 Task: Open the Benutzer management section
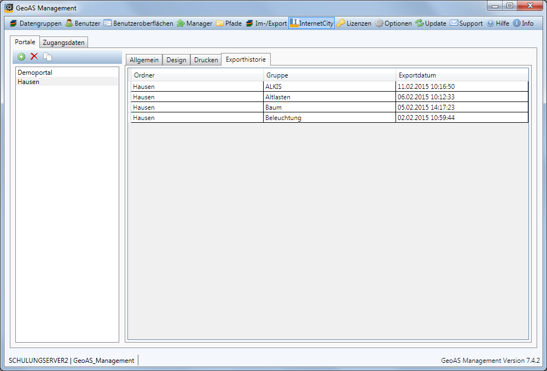click(x=83, y=23)
